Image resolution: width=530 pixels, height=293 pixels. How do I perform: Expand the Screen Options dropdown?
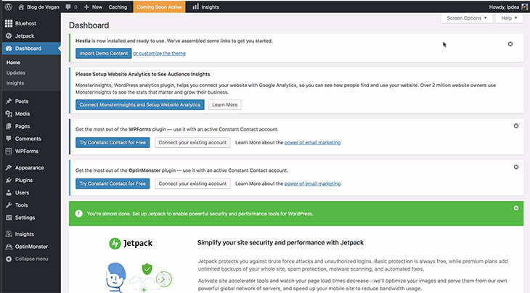pyautogui.click(x=467, y=18)
